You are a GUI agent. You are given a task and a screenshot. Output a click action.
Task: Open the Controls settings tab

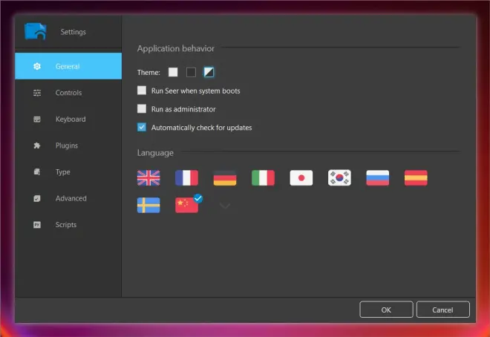click(x=68, y=93)
